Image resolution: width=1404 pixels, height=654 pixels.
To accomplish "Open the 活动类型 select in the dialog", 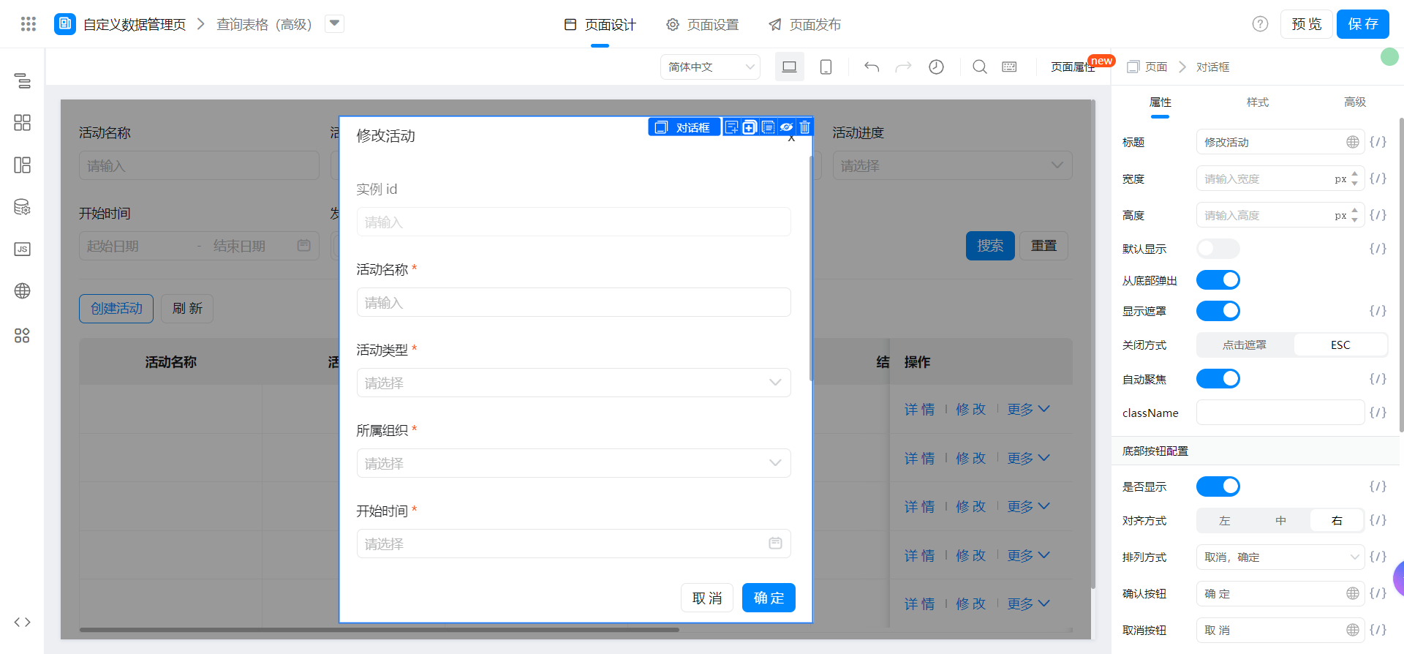I will click(574, 383).
